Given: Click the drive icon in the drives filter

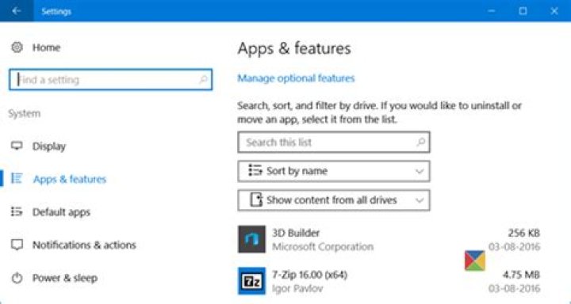Looking at the screenshot, I should coord(256,199).
